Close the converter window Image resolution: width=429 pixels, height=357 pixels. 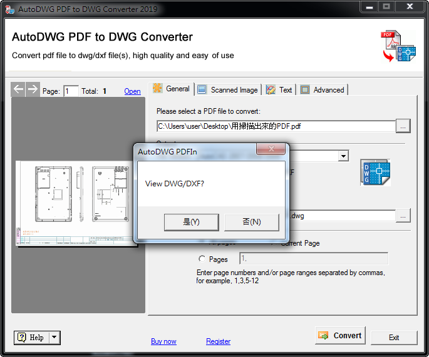410,7
